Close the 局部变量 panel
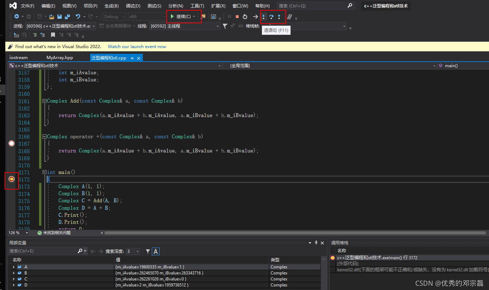This screenshot has height=290, width=489. click(x=322, y=243)
